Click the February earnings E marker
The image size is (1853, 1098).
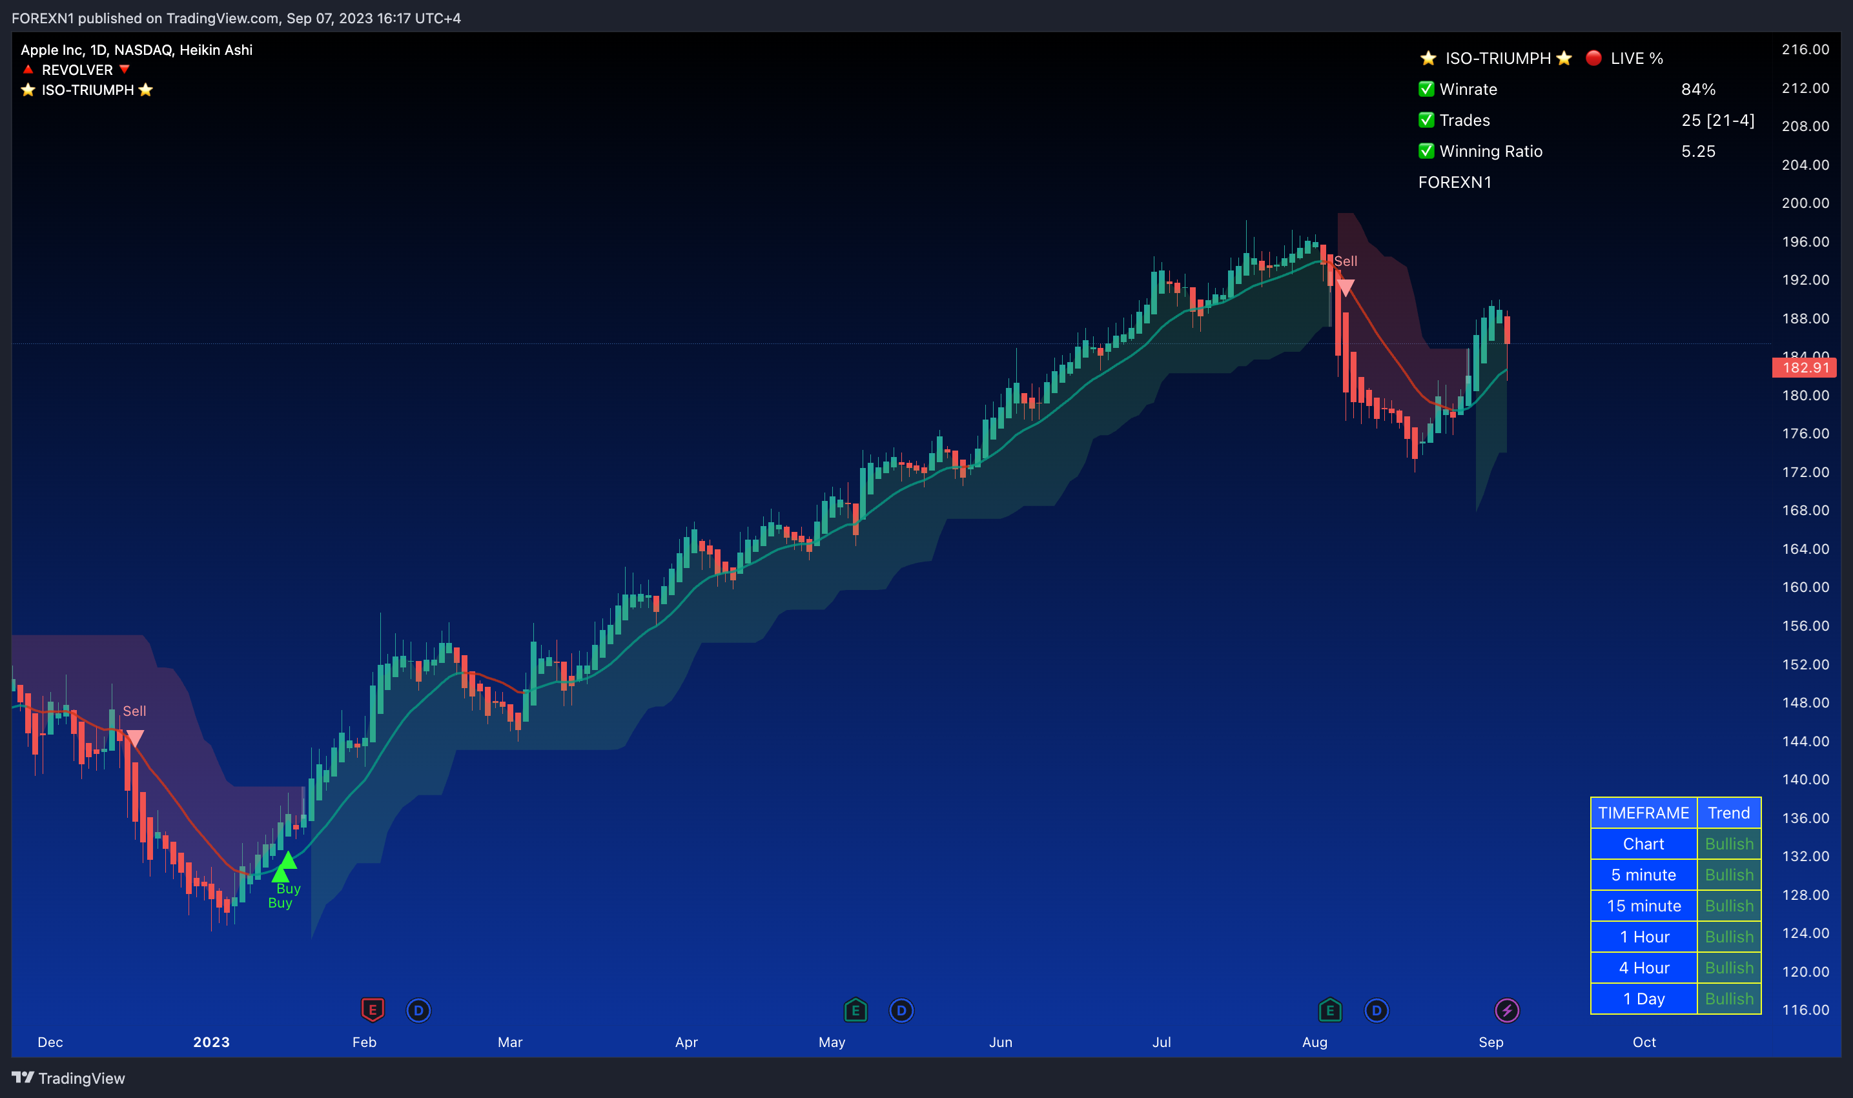[x=373, y=1010]
